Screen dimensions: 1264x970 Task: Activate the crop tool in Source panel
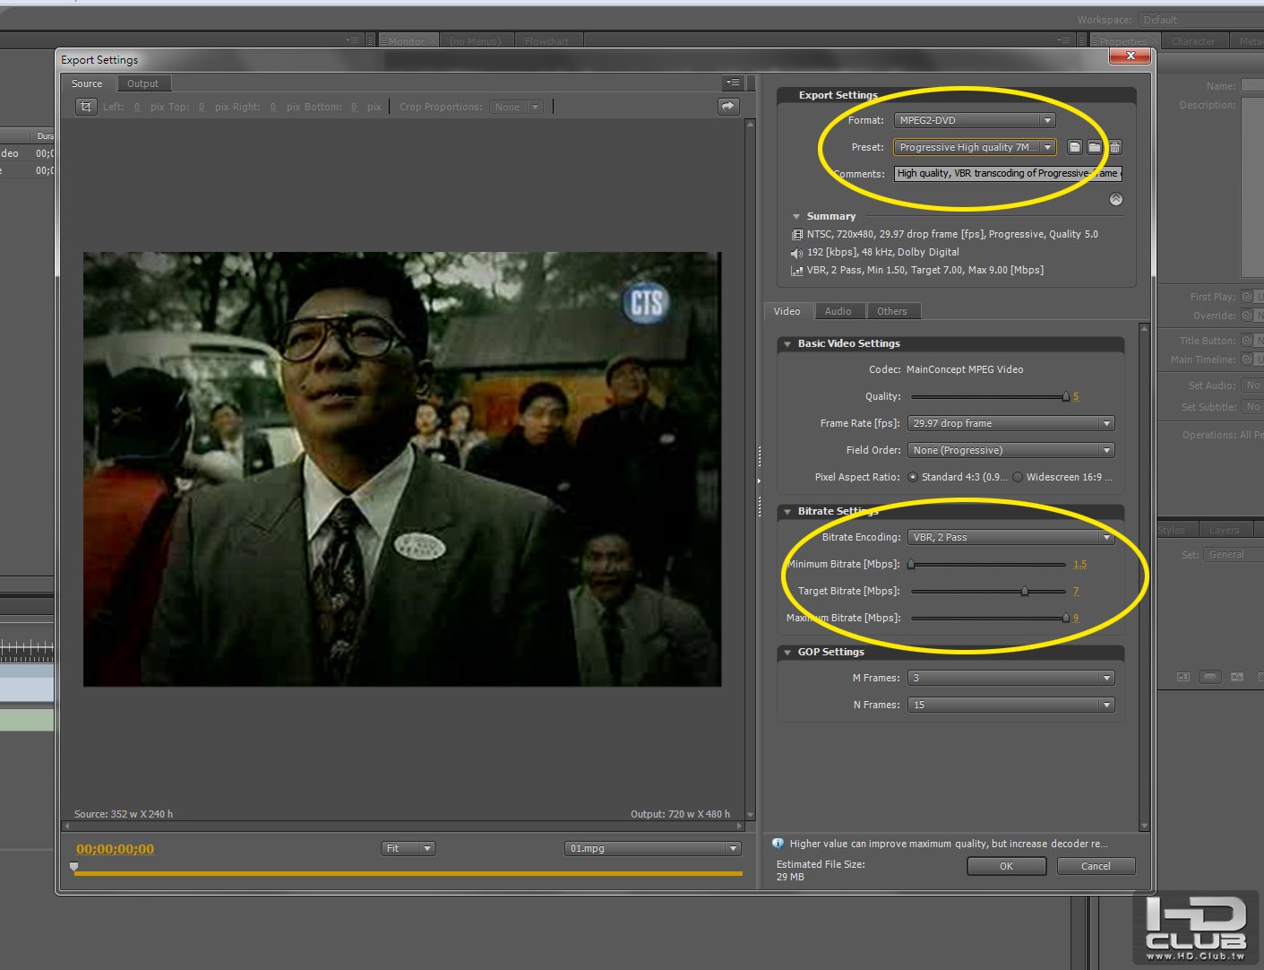pos(86,107)
